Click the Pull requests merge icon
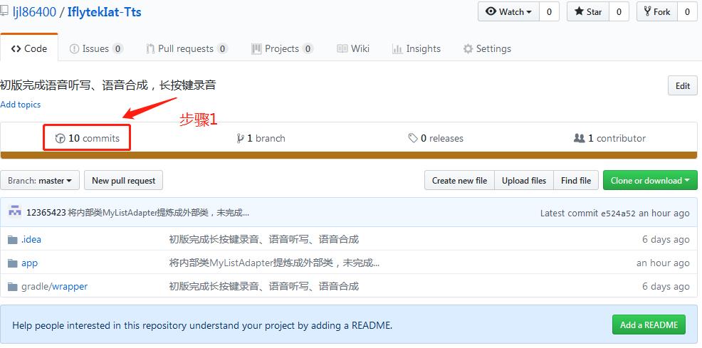Image resolution: width=702 pixels, height=348 pixels. click(150, 49)
